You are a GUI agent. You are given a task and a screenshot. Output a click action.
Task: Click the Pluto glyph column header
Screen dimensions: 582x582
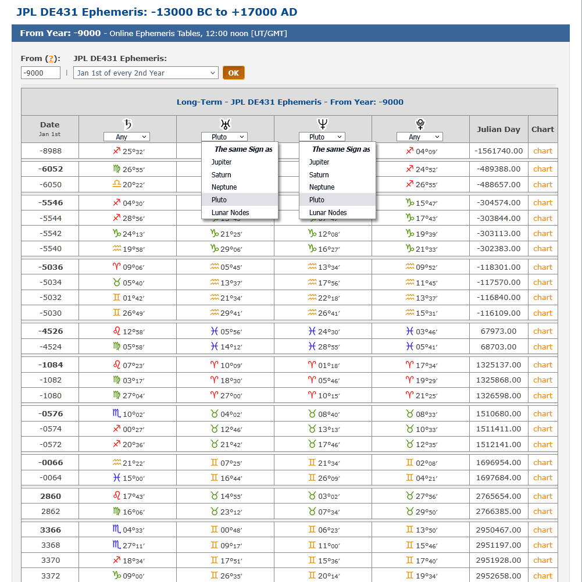pos(420,124)
